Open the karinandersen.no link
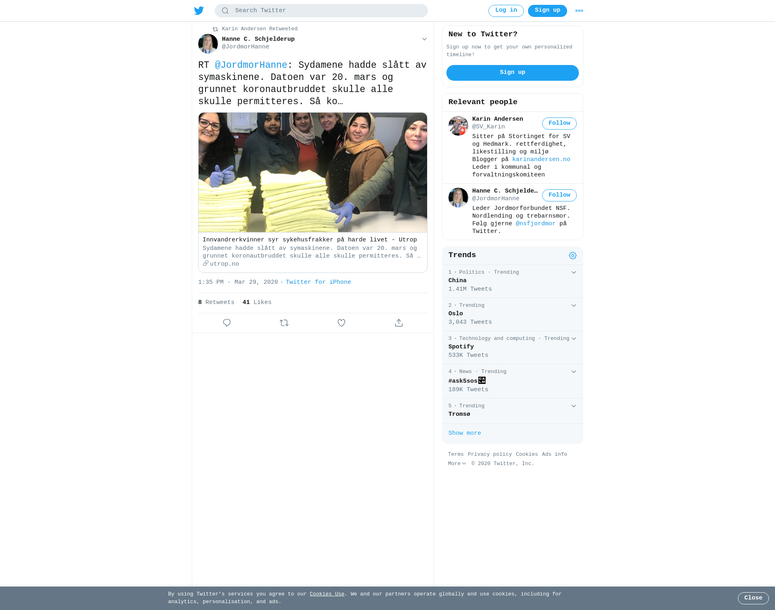The height and width of the screenshot is (610, 775). point(541,159)
